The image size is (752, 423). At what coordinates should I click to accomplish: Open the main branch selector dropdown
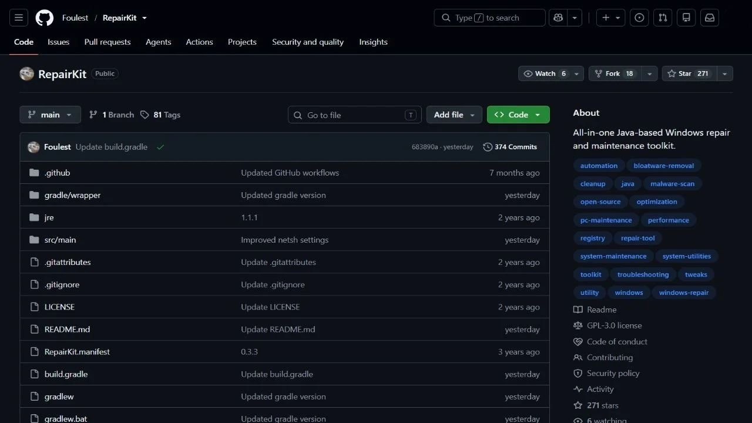[50, 115]
